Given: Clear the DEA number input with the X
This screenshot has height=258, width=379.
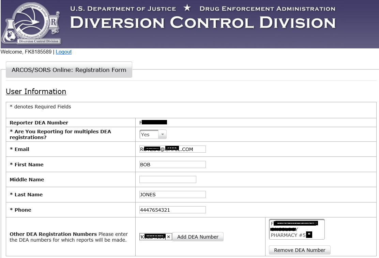Looking at the screenshot, I should click(x=168, y=237).
